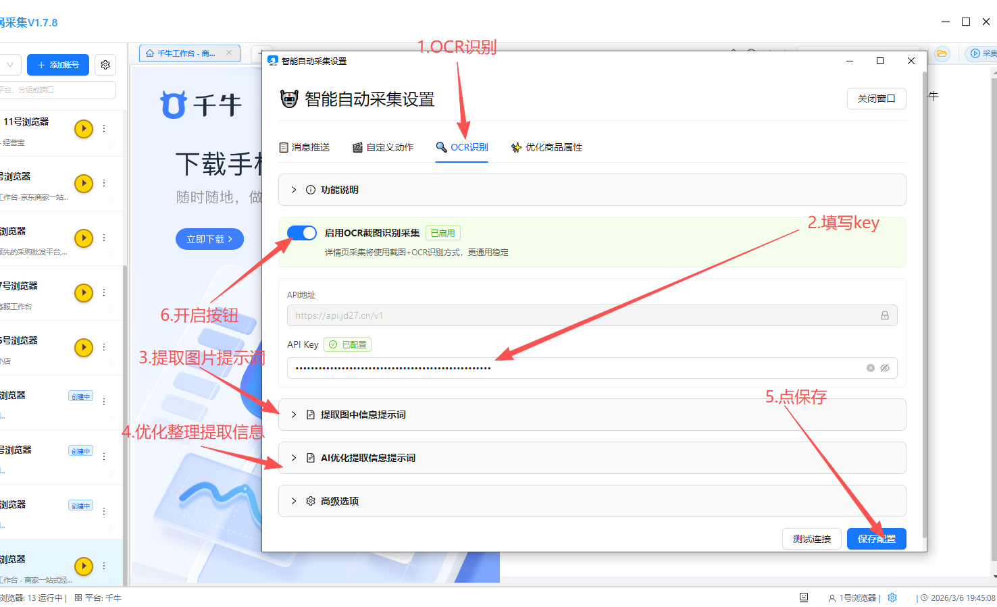
Task: Click the lock icon in the API地址 field
Action: tap(884, 315)
